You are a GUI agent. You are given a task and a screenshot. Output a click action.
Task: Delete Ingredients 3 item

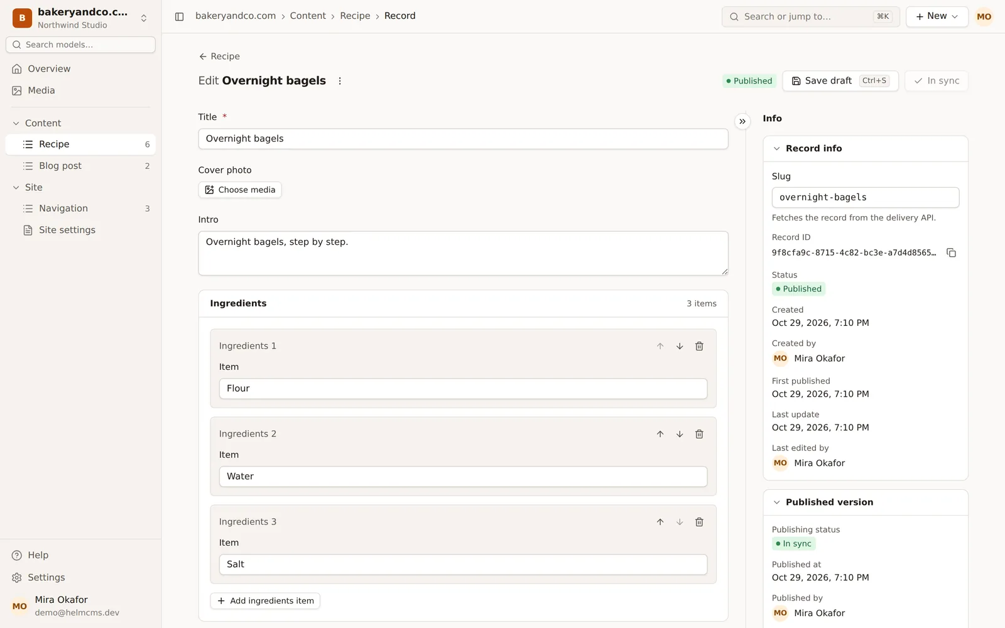click(699, 522)
